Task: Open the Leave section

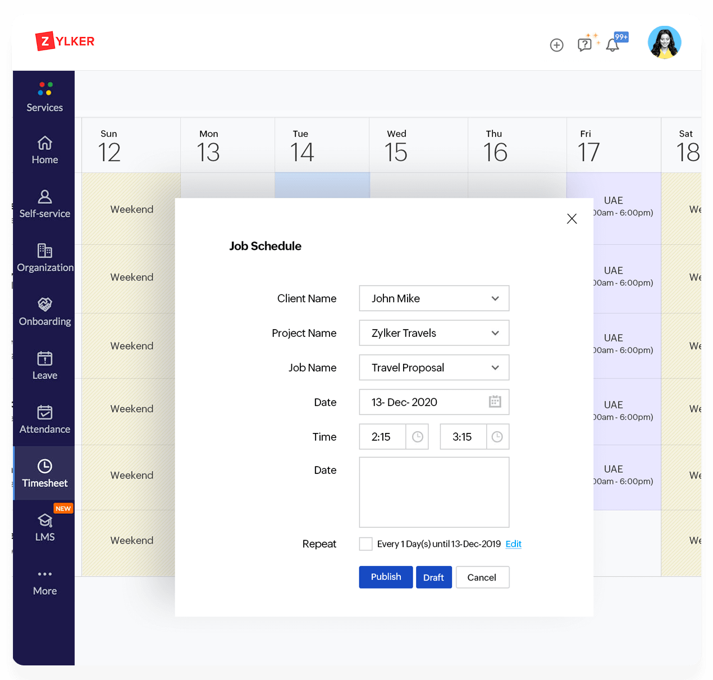Action: [45, 366]
